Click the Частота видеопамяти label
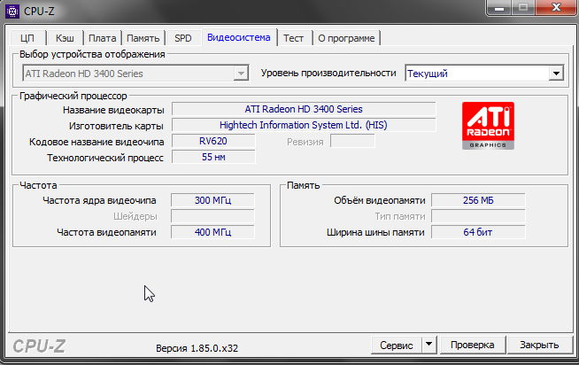 [x=106, y=232]
